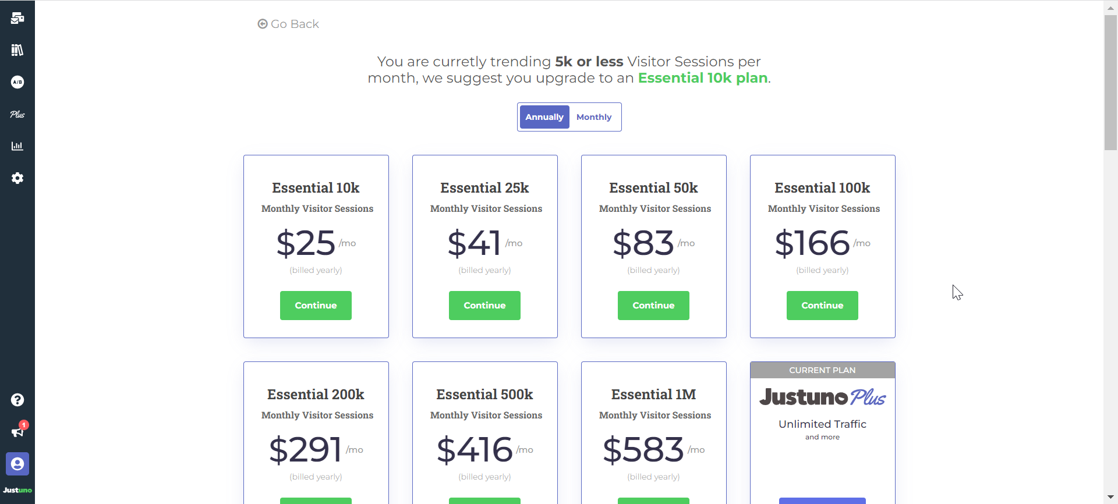Continue with the Essential 100k plan

coord(822,305)
